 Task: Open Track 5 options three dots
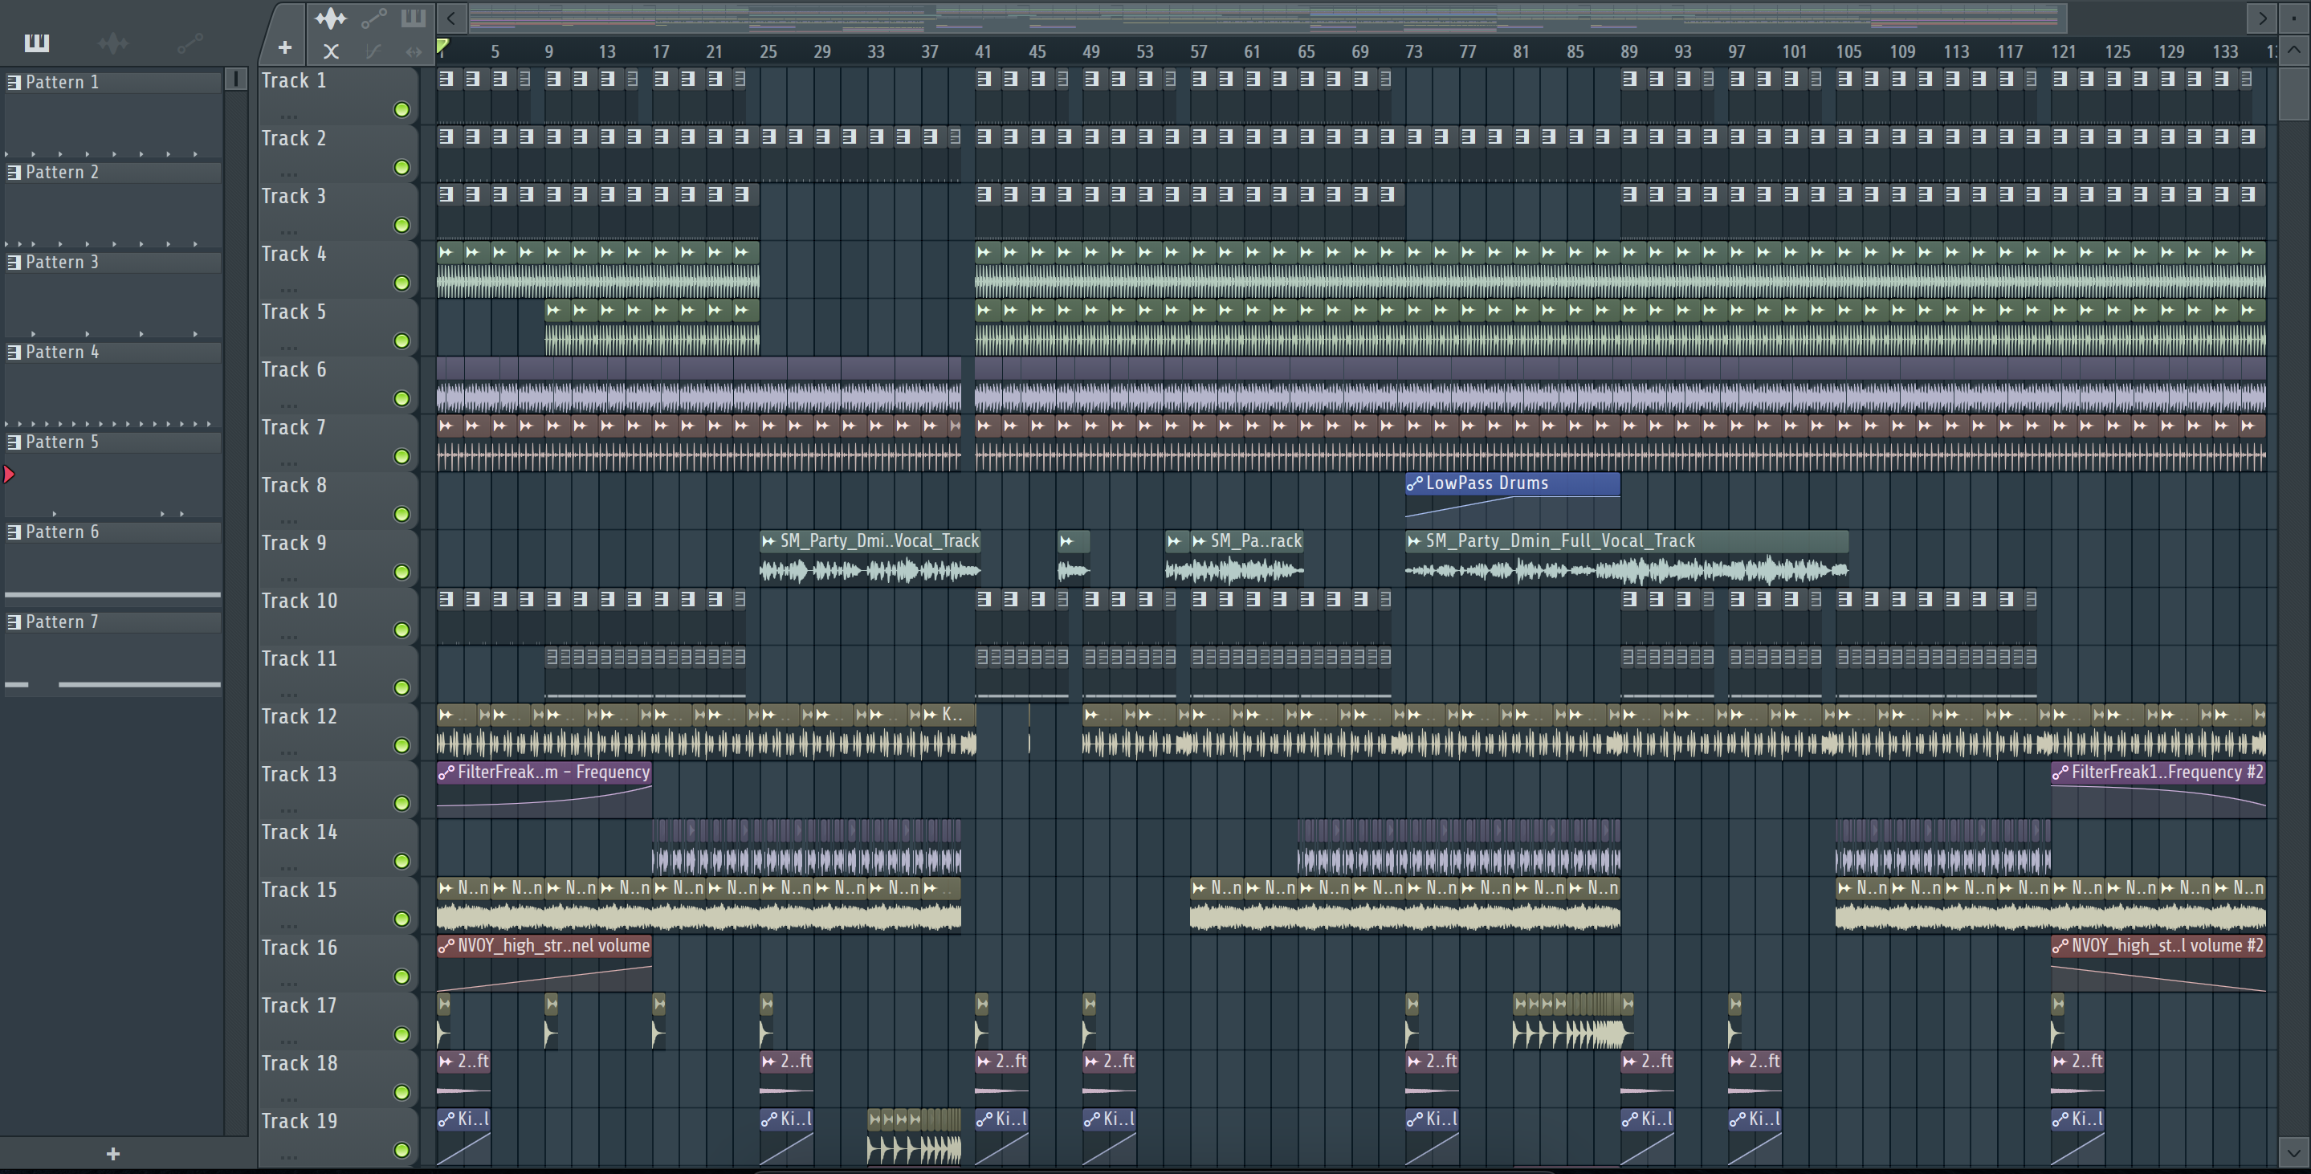[x=288, y=348]
